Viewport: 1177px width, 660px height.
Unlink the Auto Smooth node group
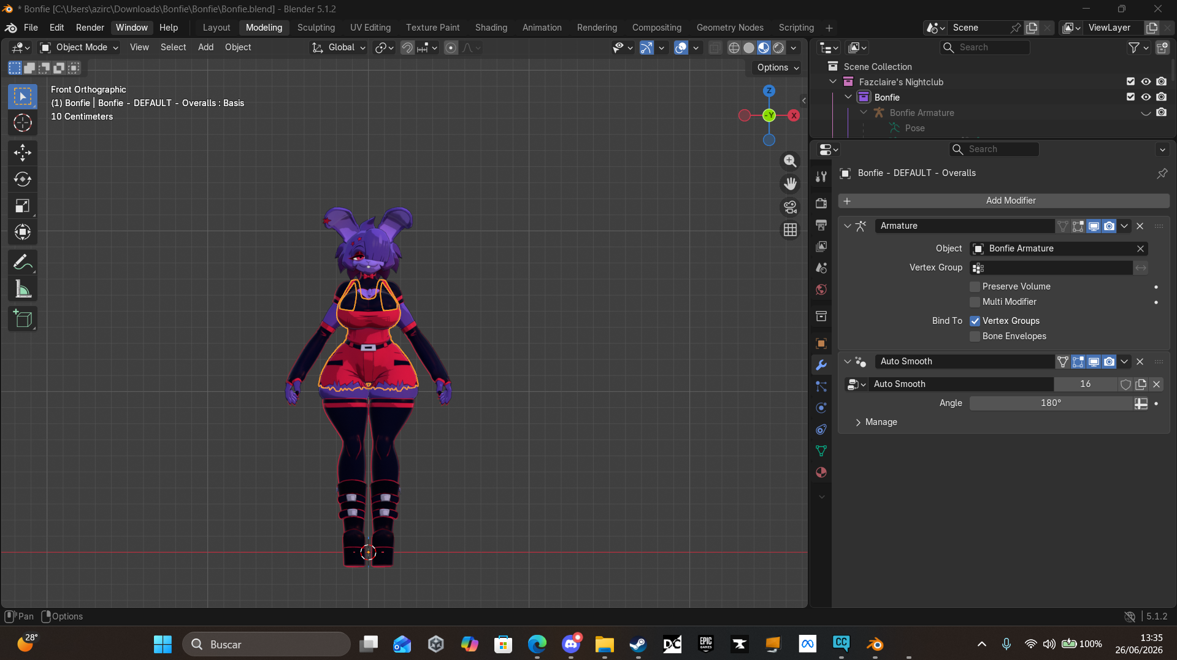(1156, 385)
